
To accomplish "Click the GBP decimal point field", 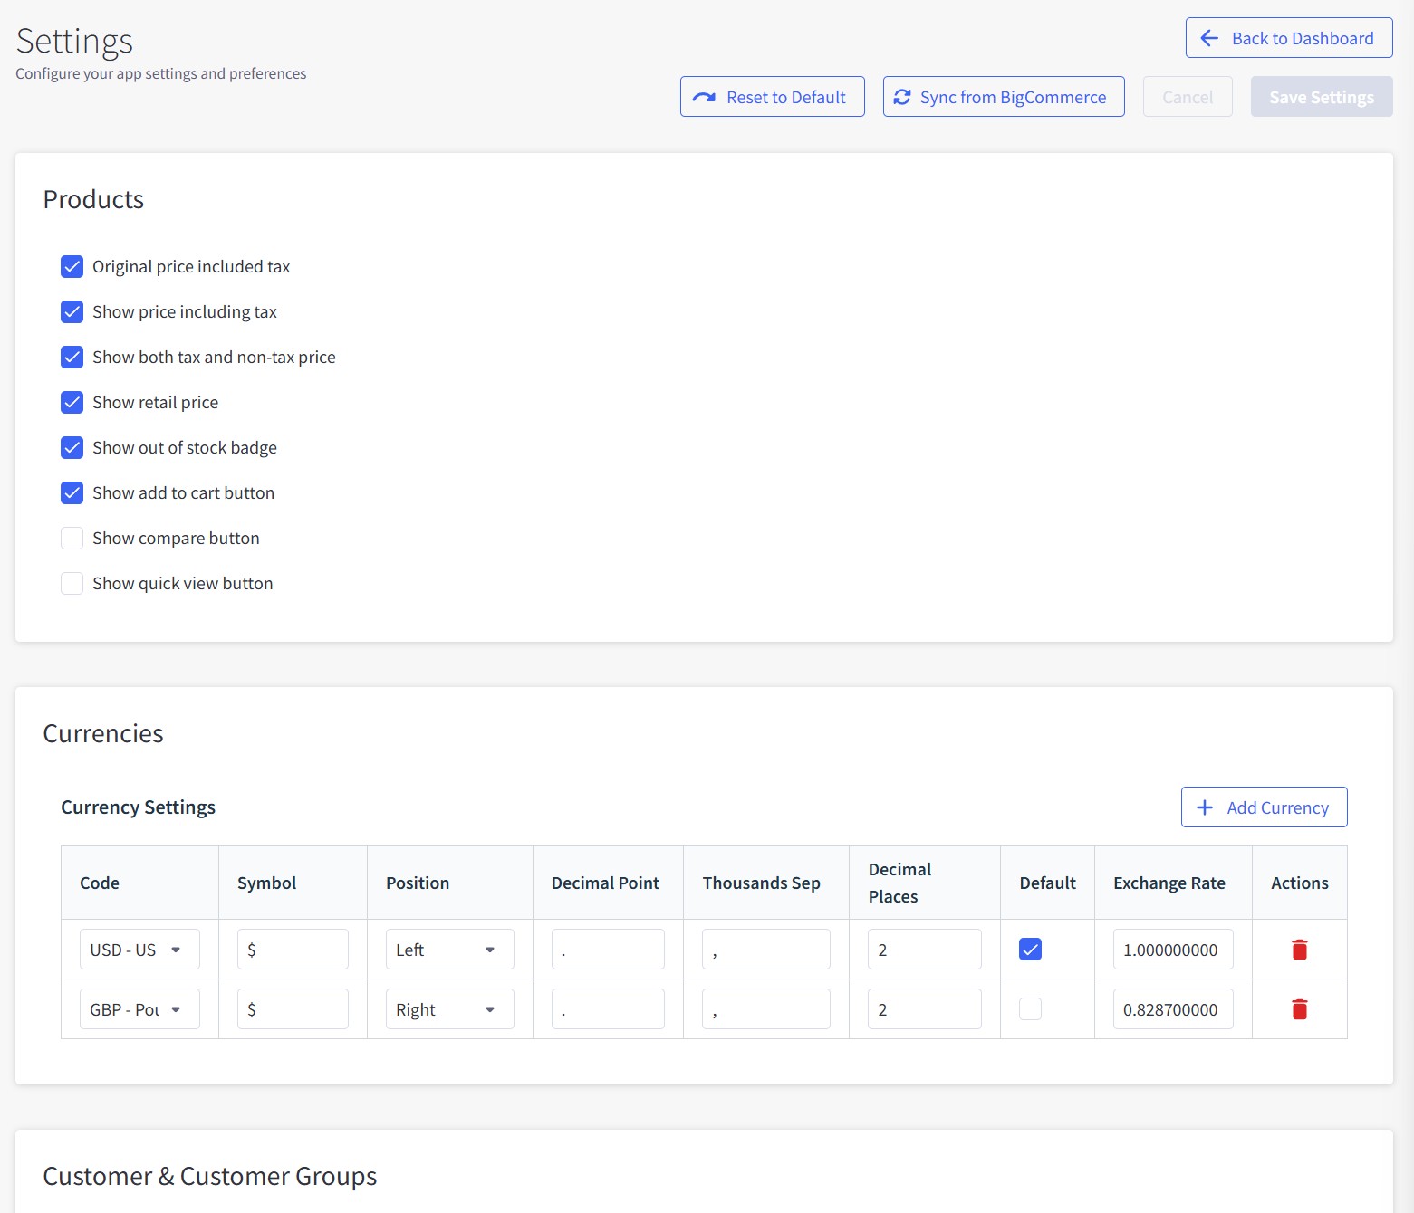I will (608, 1009).
